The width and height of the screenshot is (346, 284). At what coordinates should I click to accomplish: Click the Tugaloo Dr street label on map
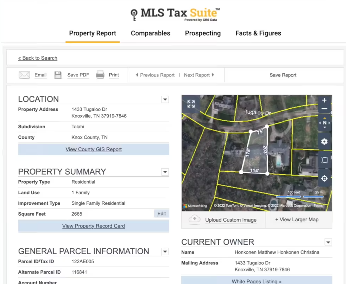click(x=258, y=113)
